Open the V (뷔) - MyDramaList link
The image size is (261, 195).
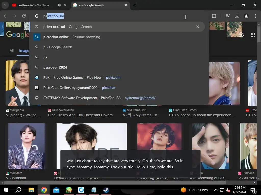[x=140, y=115]
